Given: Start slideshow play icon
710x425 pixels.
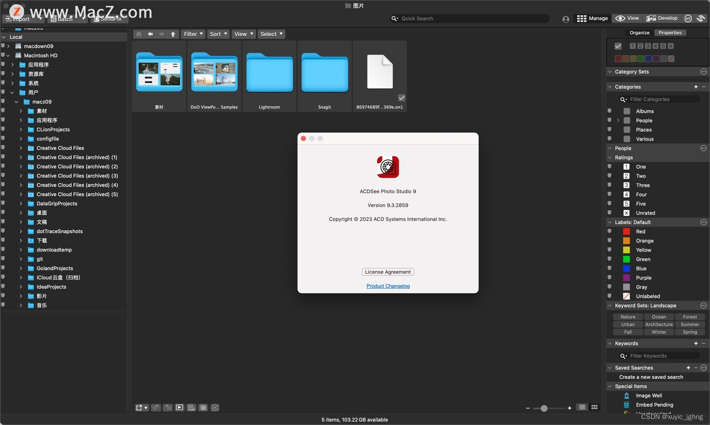Looking at the screenshot, I should (x=180, y=408).
